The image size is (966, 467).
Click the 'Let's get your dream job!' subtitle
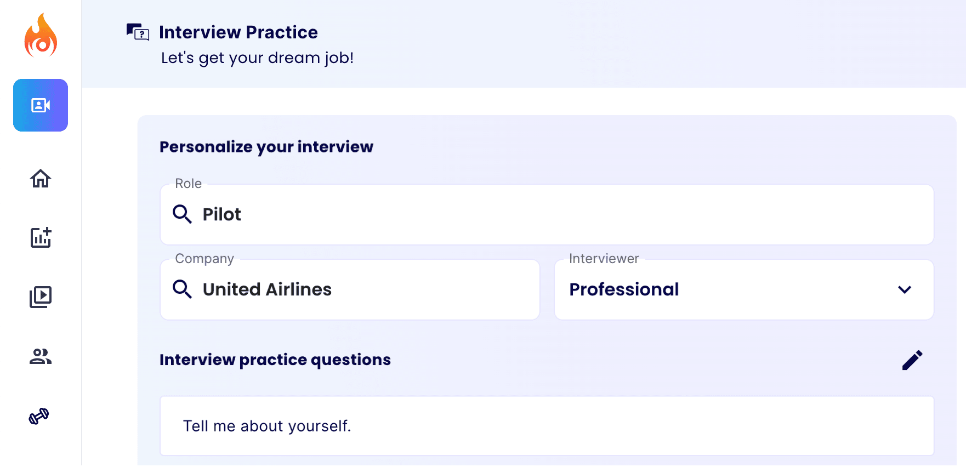258,58
